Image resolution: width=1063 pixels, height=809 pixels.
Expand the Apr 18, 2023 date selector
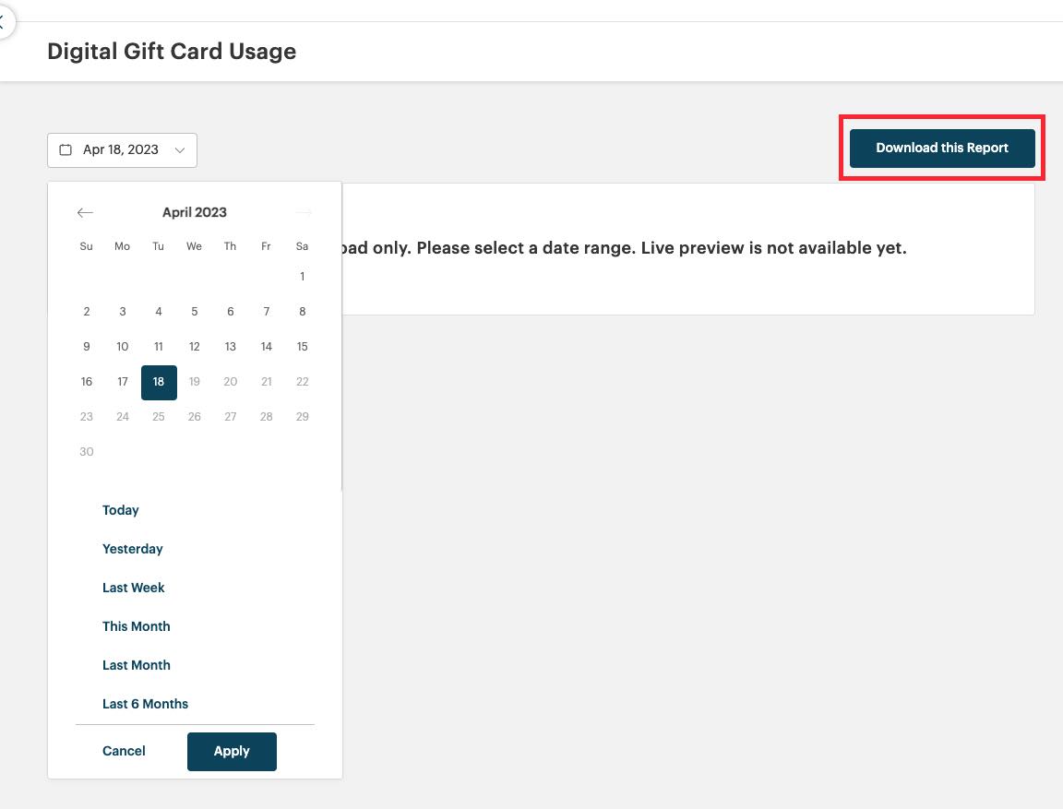(x=122, y=149)
